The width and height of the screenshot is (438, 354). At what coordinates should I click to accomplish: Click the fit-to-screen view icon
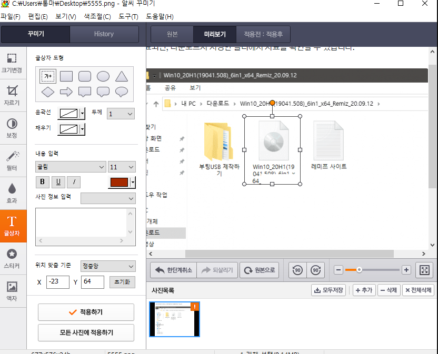(424, 270)
